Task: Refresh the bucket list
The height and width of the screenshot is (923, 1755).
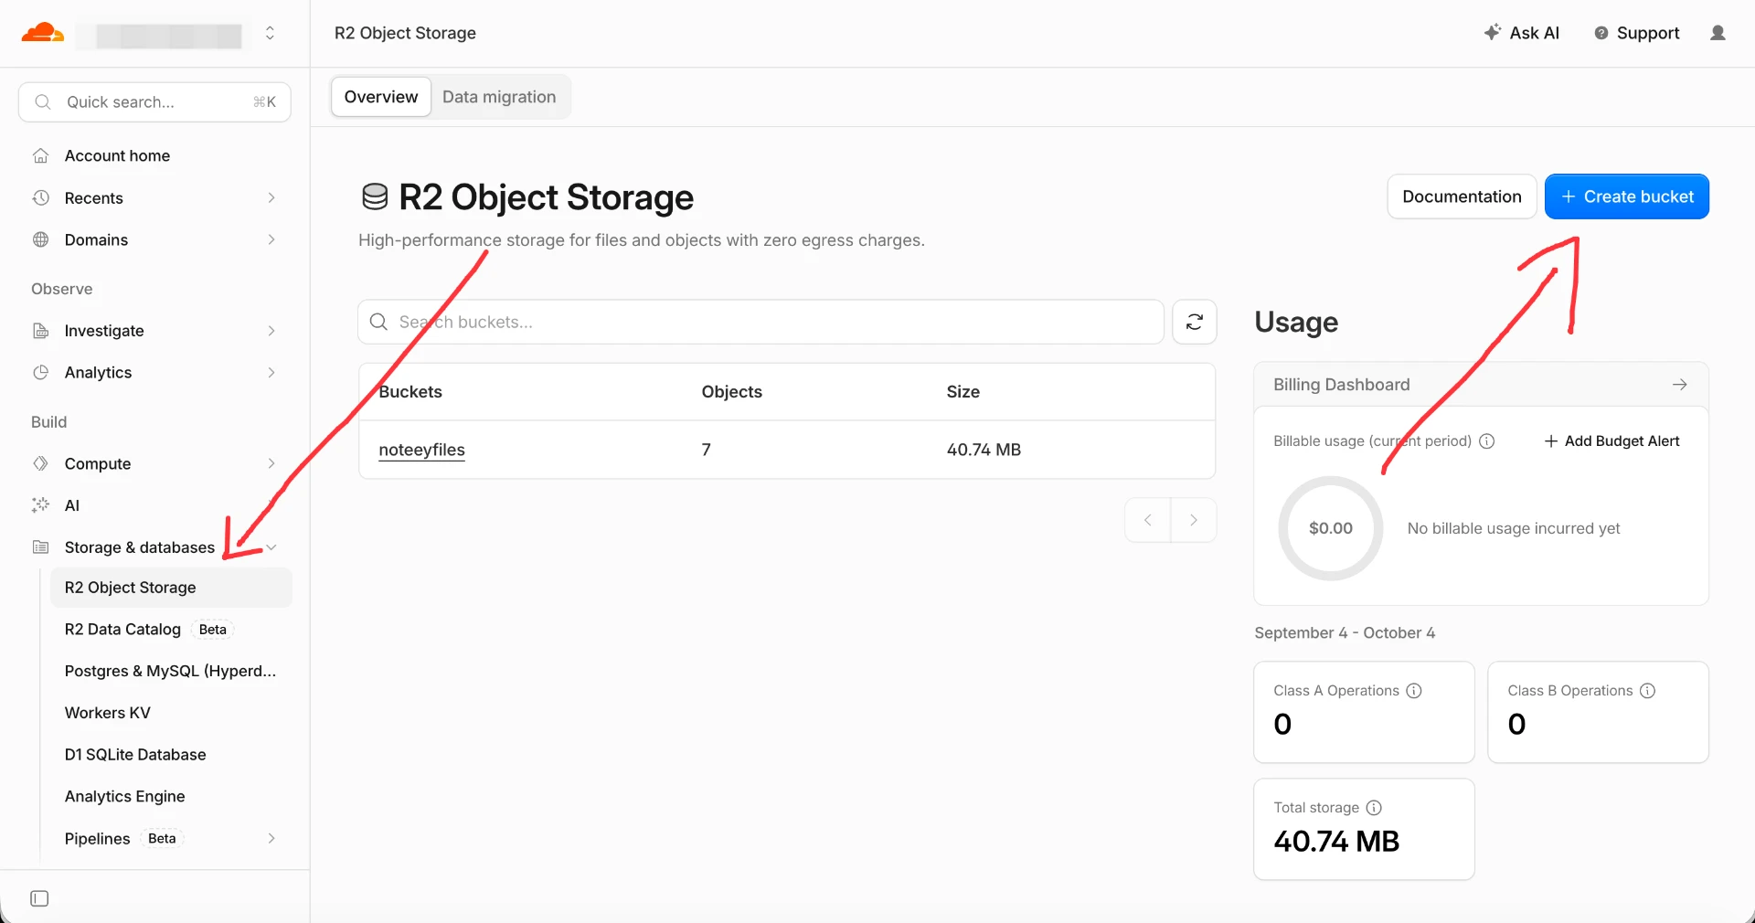Action: click(x=1194, y=322)
